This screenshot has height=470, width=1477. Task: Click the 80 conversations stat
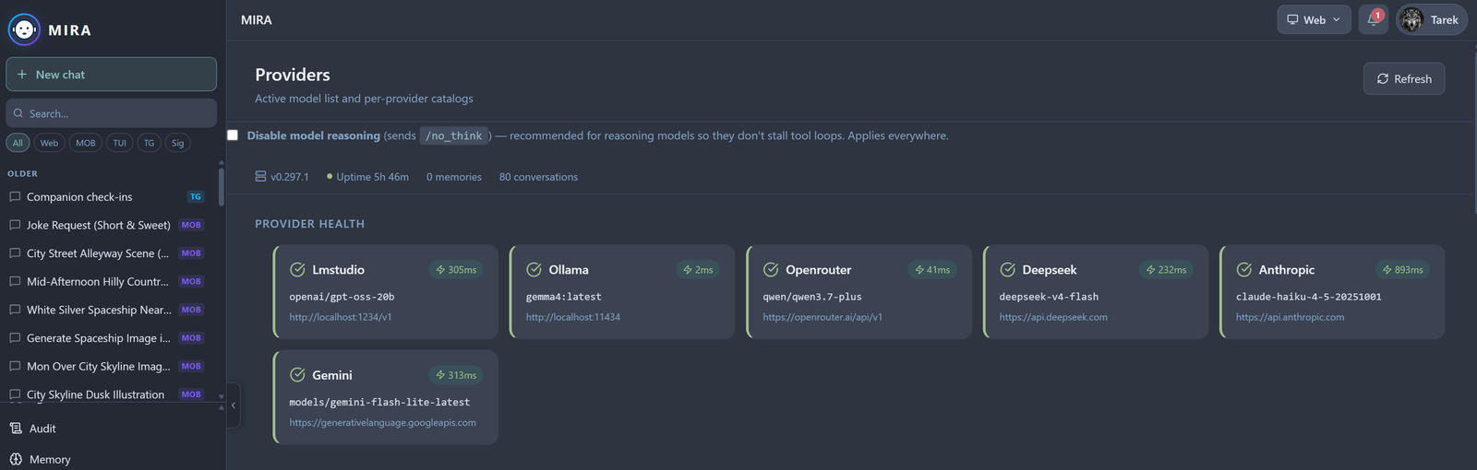click(538, 177)
